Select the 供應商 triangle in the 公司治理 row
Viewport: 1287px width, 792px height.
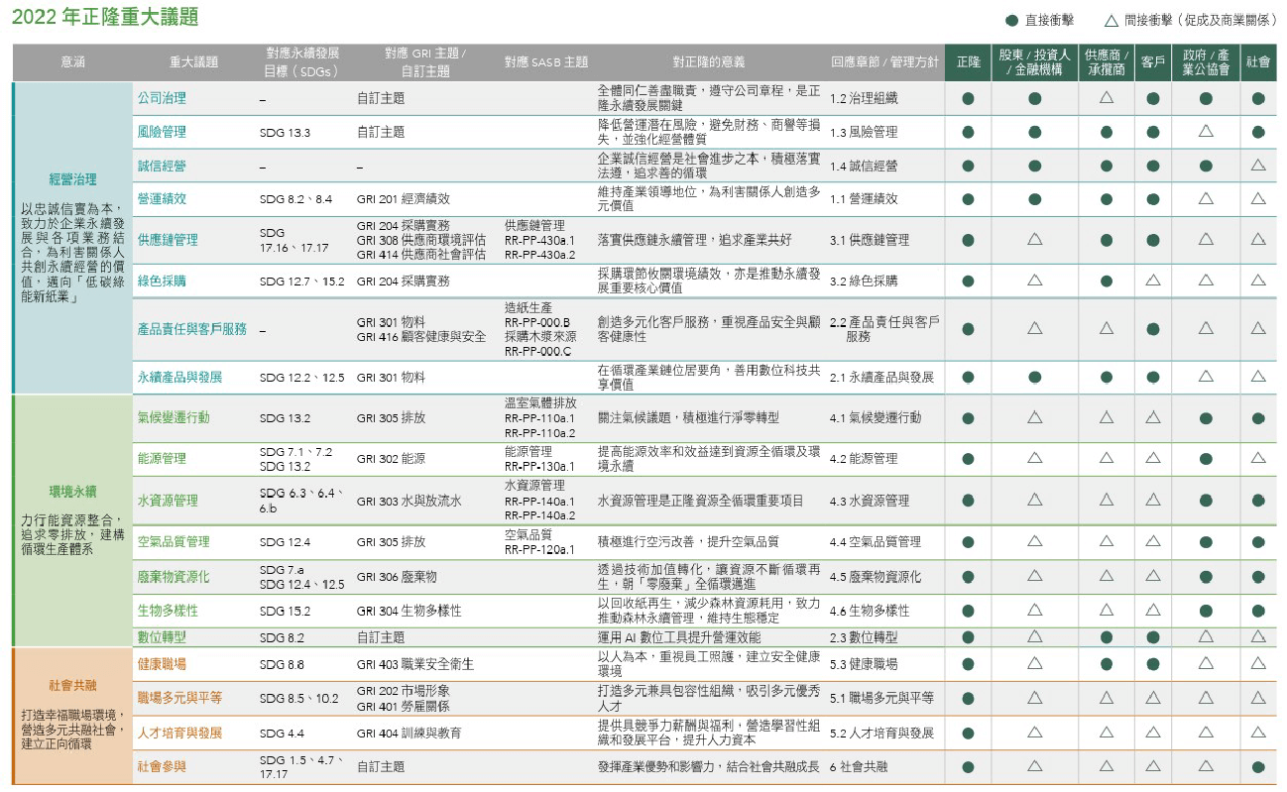(1107, 98)
